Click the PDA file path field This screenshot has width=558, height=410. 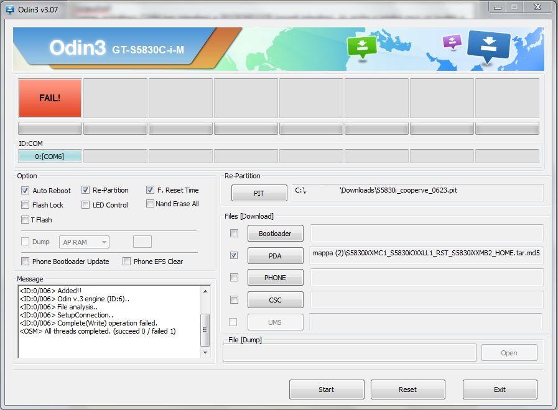pyautogui.click(x=427, y=255)
